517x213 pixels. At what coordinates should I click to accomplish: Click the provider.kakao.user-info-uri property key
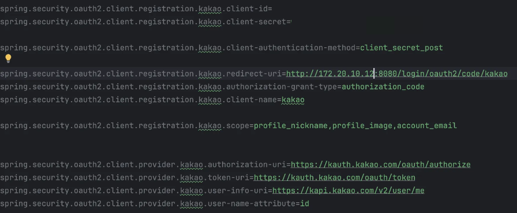point(134,191)
